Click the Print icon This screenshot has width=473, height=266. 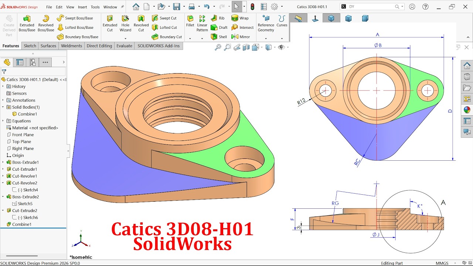191,7
